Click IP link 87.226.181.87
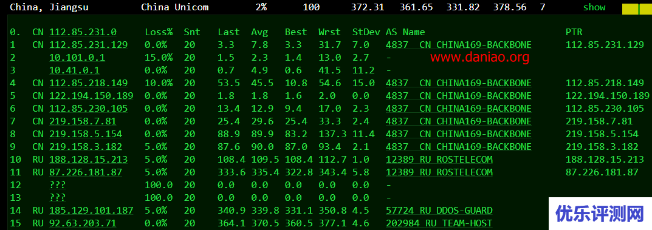652x230 pixels. coord(86,172)
